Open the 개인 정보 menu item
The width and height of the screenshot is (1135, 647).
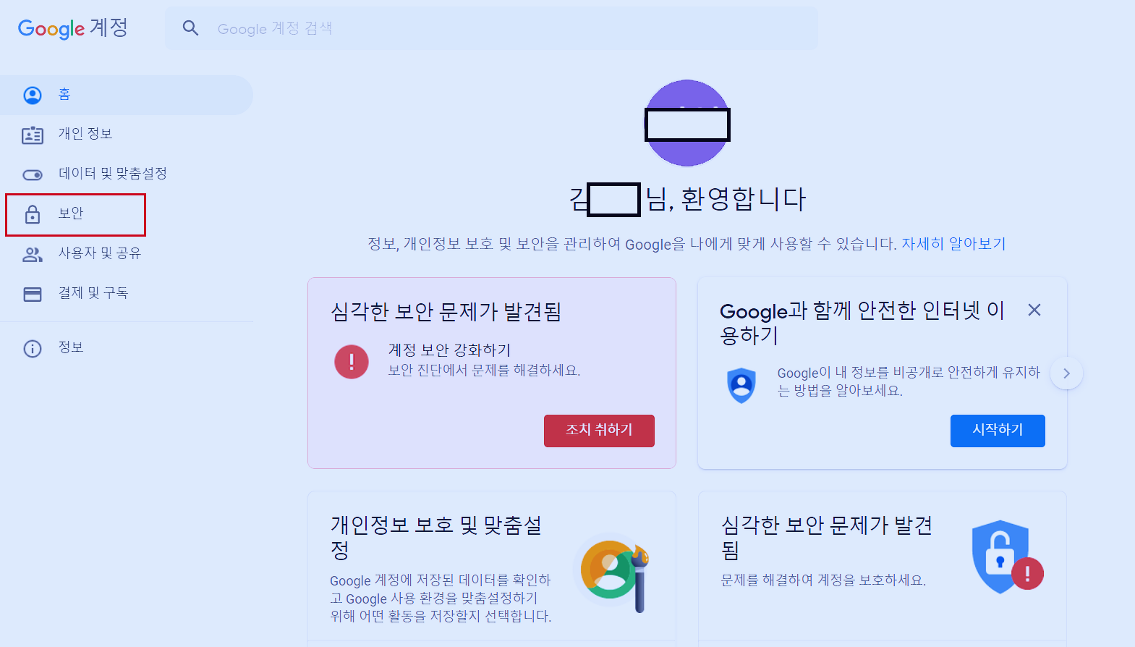(126, 134)
